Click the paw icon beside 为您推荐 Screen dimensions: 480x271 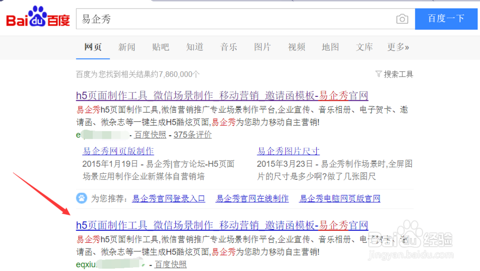pos(82,198)
